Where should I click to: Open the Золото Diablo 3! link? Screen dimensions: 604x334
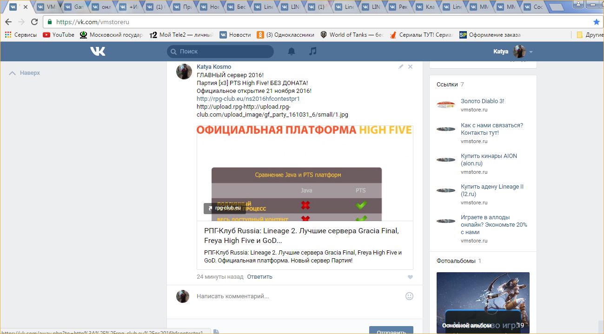(483, 101)
